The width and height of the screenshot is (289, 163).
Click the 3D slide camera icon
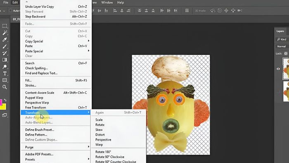coord(233,10)
